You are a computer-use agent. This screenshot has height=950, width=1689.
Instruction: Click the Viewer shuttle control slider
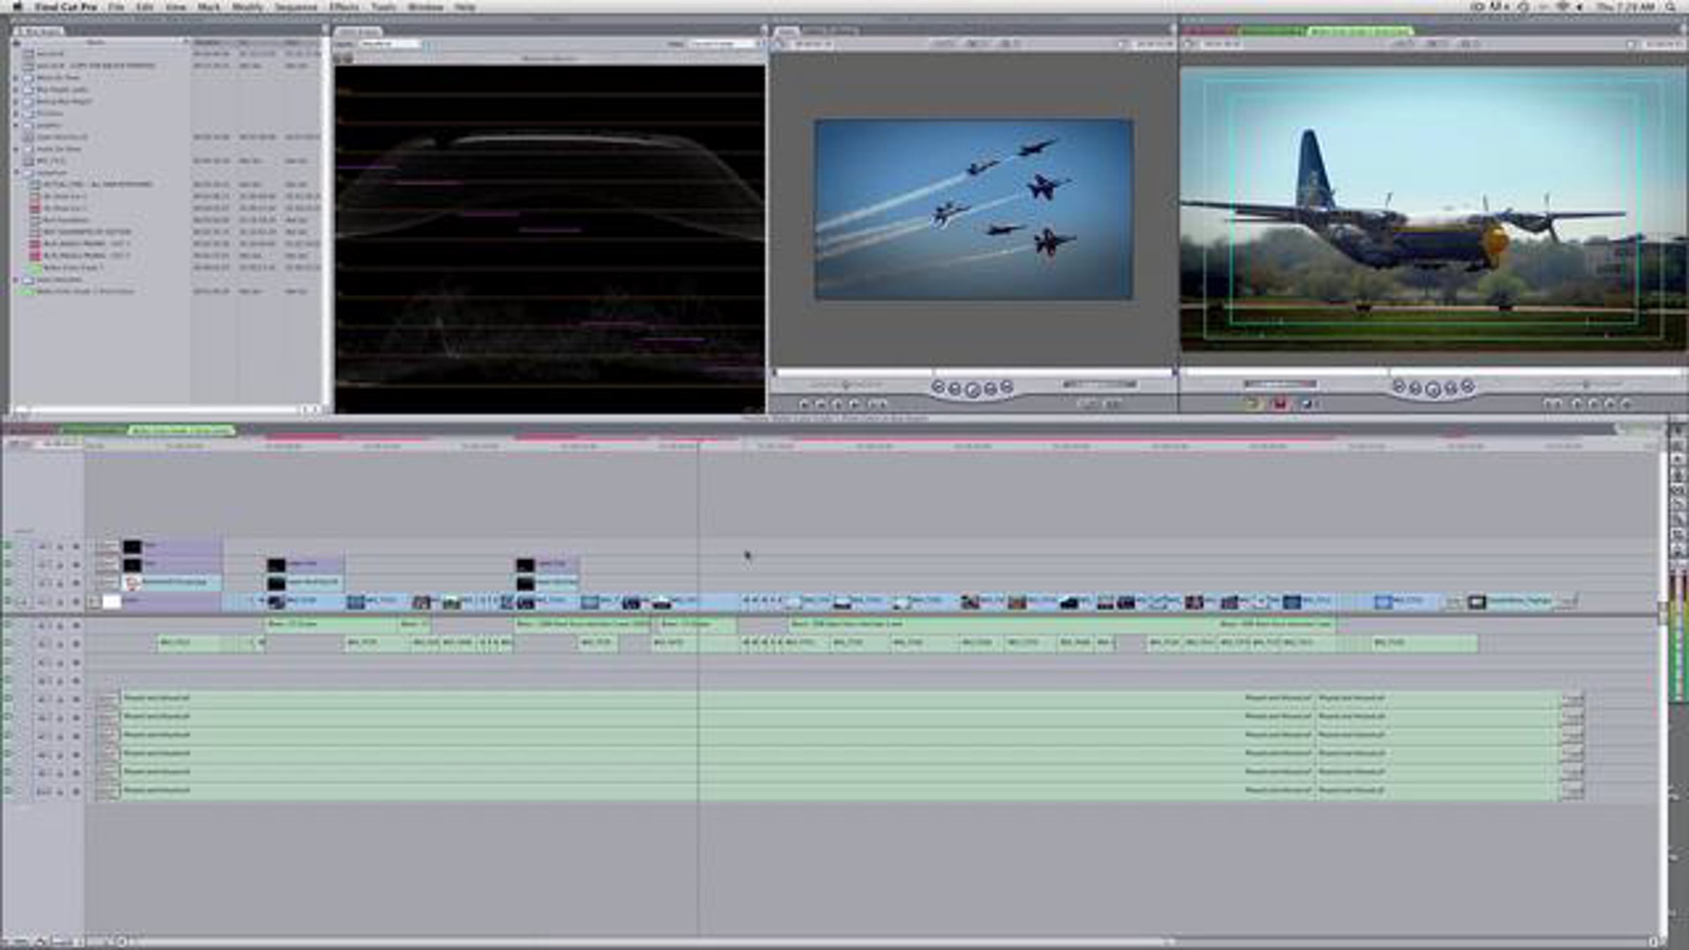pos(847,385)
